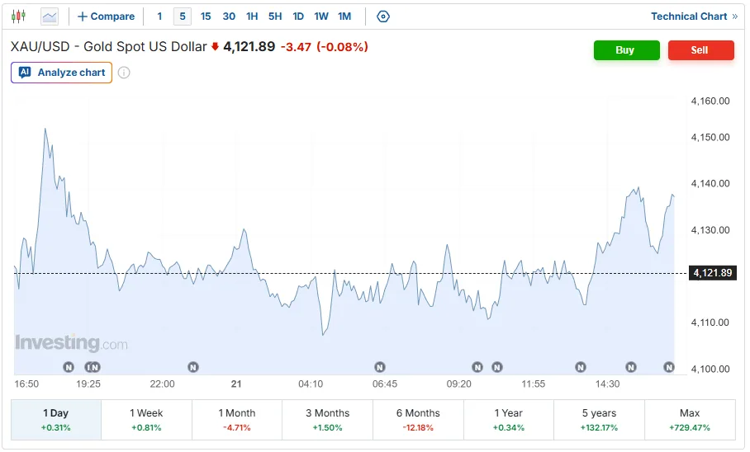The height and width of the screenshot is (452, 750).
Task: Select the 1 Day range tab
Action: [56, 420]
